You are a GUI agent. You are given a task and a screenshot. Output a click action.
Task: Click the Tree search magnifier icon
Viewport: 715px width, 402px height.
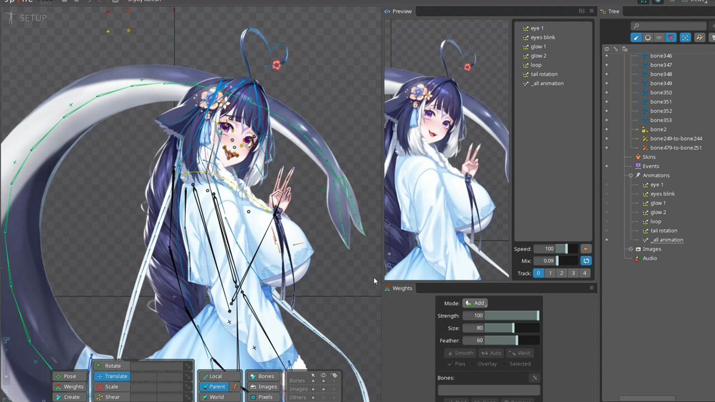(636, 26)
